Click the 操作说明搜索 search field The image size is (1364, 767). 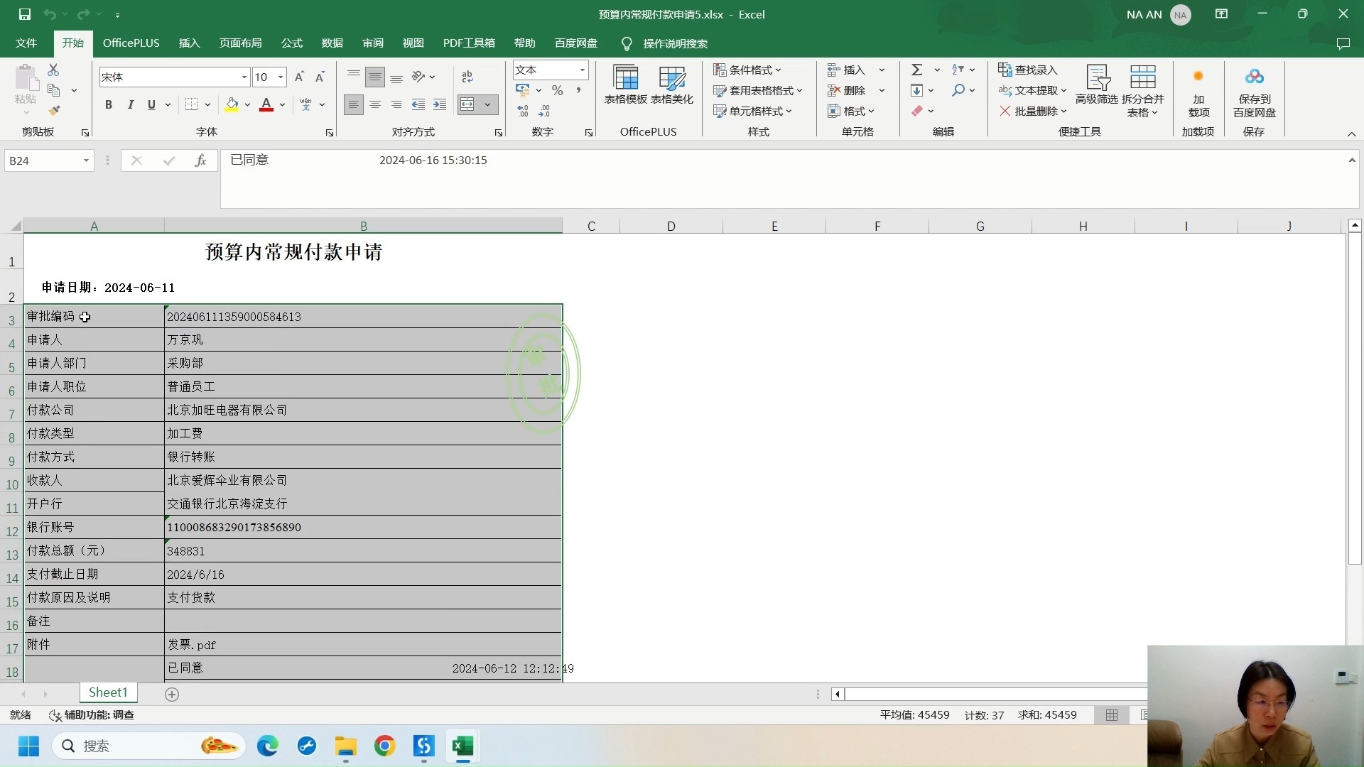[x=675, y=44]
